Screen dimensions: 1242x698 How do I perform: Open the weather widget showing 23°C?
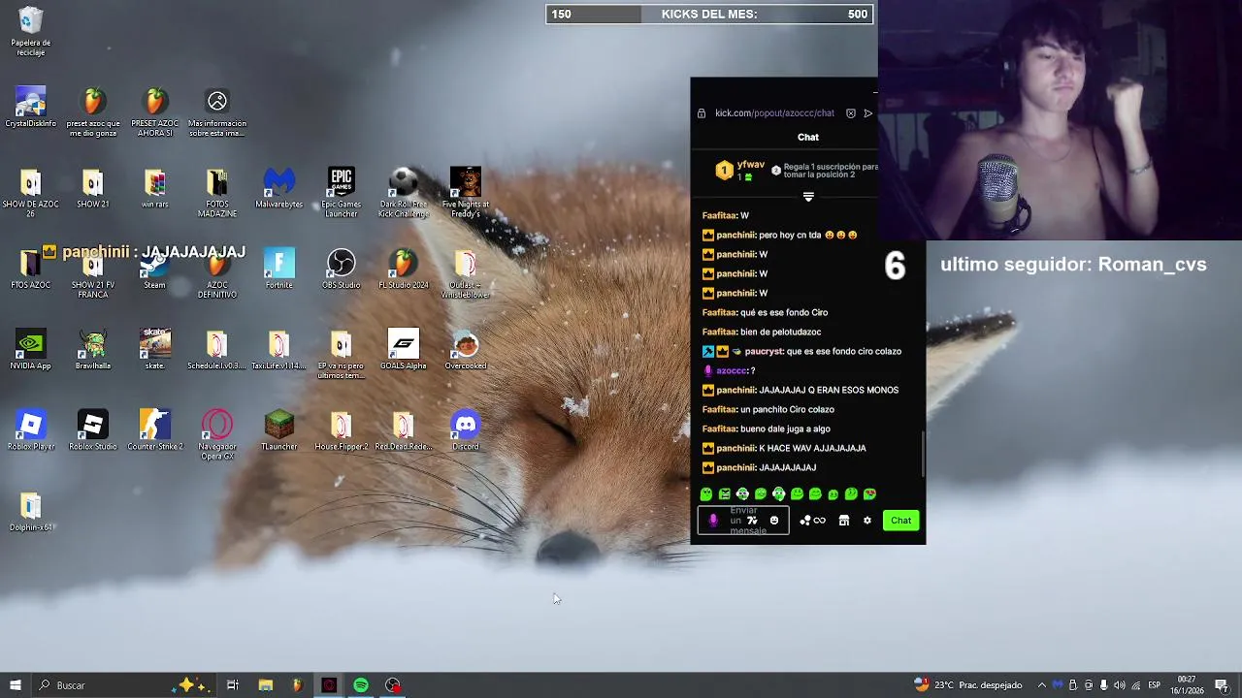(x=968, y=685)
